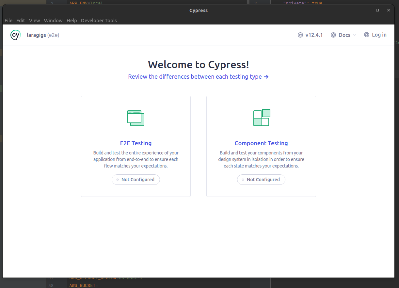Viewport: 399px width, 288px height.
Task: Maximize the Cypress window
Action: 377,10
